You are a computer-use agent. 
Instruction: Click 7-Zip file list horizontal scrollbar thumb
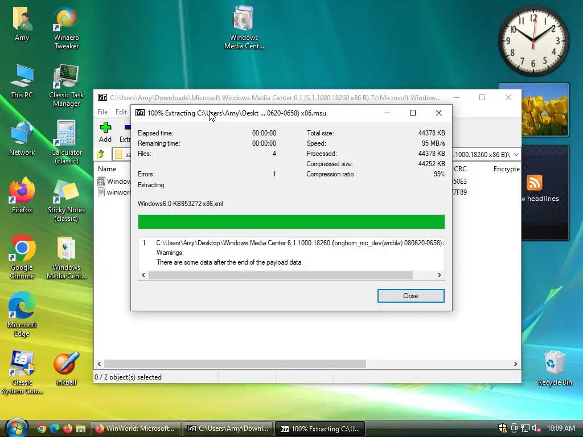pyautogui.click(x=235, y=364)
